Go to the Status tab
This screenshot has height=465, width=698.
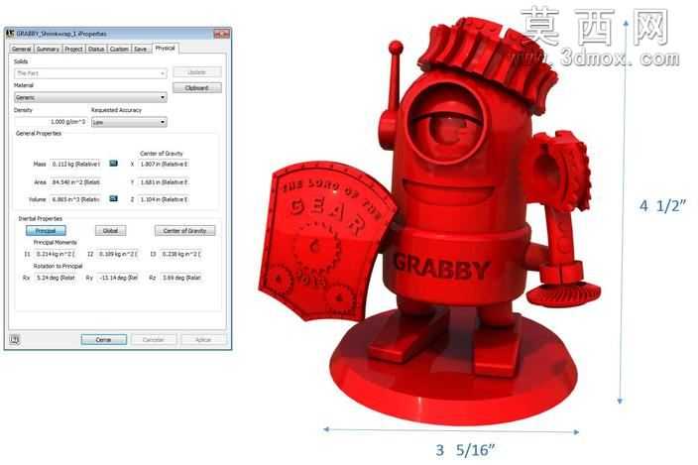coord(96,49)
